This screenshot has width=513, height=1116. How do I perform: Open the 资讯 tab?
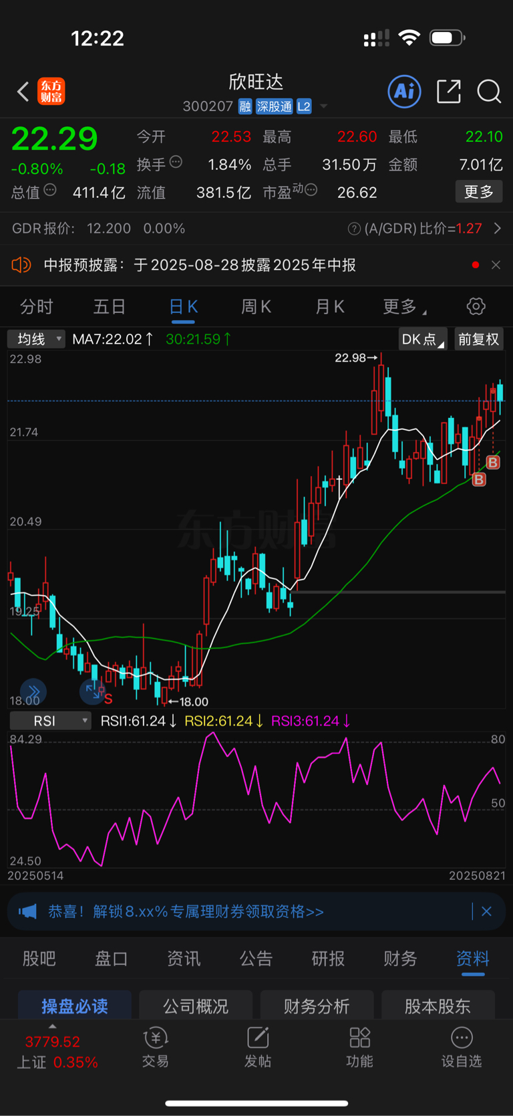click(x=184, y=959)
